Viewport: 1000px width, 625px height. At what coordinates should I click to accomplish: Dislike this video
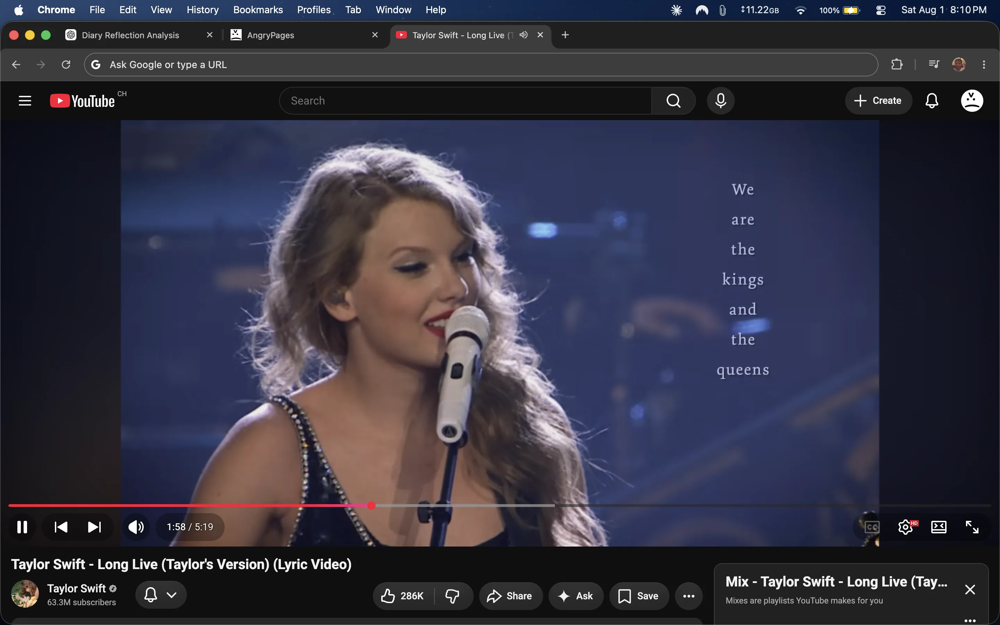click(x=453, y=595)
